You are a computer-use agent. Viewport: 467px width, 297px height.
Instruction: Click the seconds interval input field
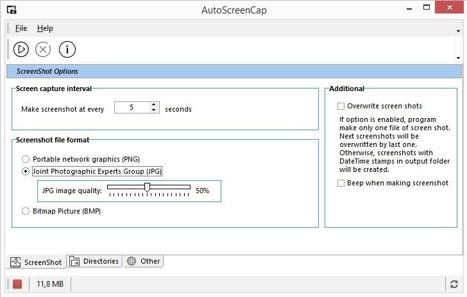pyautogui.click(x=132, y=108)
